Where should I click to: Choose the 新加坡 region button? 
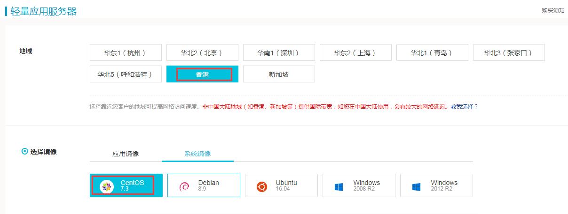[279, 74]
